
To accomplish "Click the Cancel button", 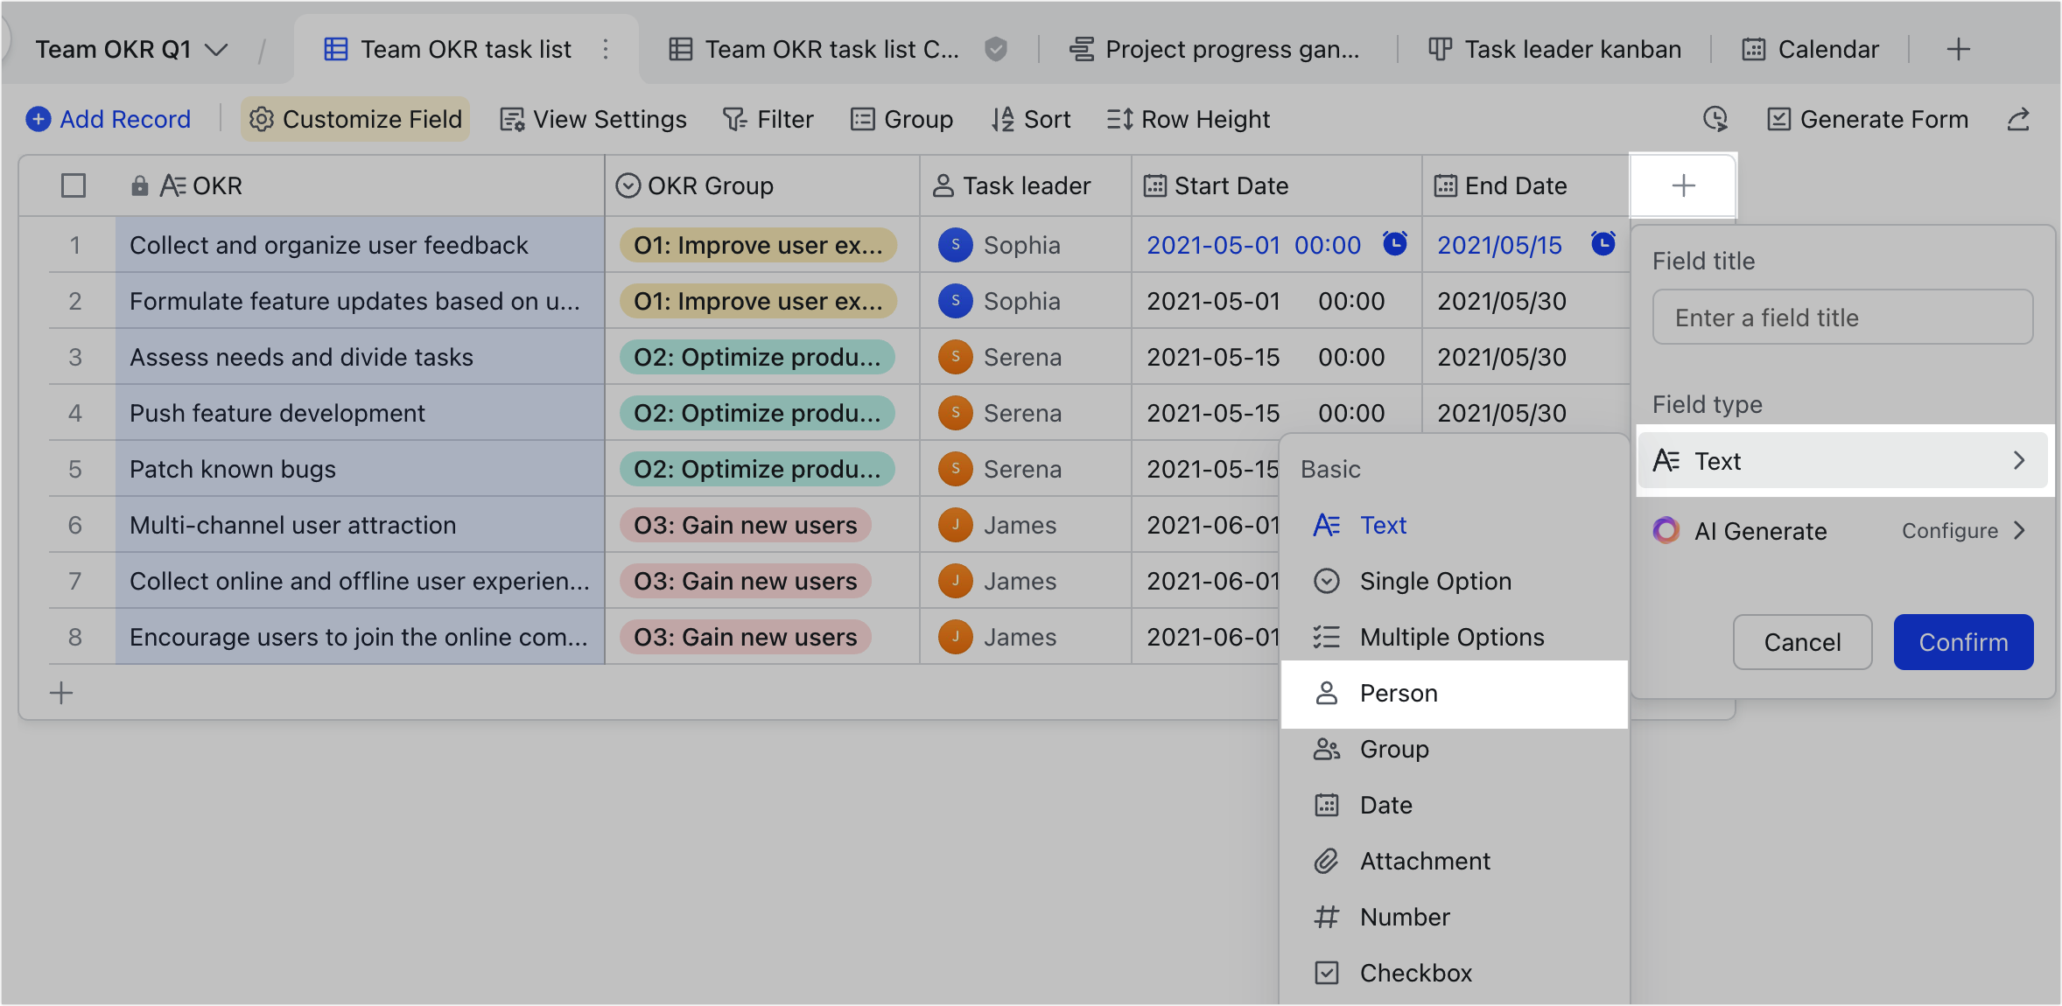I will (1802, 642).
